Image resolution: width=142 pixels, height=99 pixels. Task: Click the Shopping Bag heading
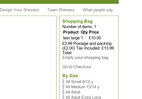pyautogui.click(x=78, y=21)
